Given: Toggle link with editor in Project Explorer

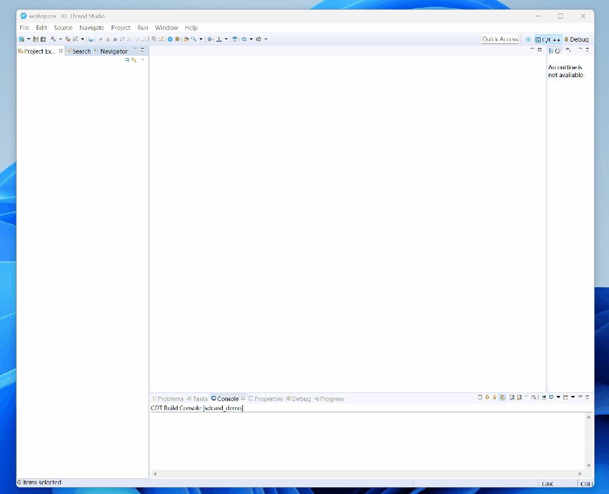Looking at the screenshot, I should click(134, 60).
